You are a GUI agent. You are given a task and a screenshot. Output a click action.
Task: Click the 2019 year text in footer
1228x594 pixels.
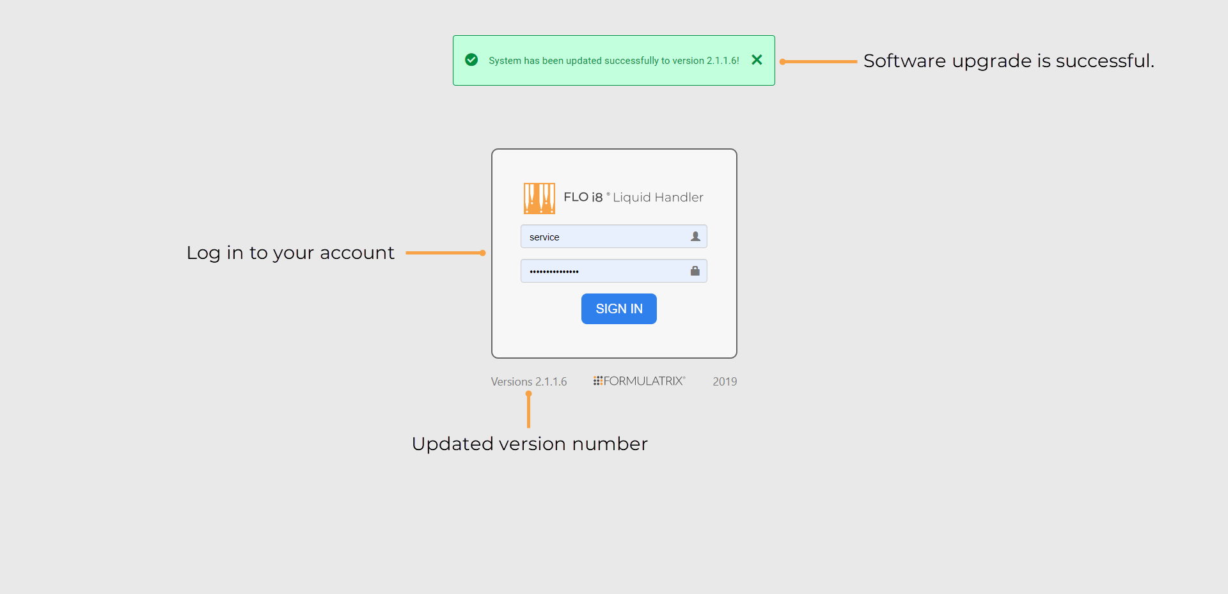click(725, 382)
